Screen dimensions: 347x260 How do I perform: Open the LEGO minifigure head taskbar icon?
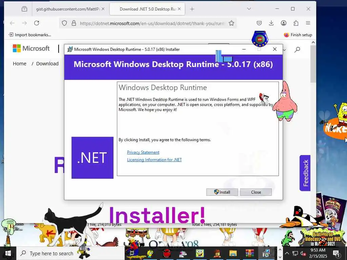(217, 253)
